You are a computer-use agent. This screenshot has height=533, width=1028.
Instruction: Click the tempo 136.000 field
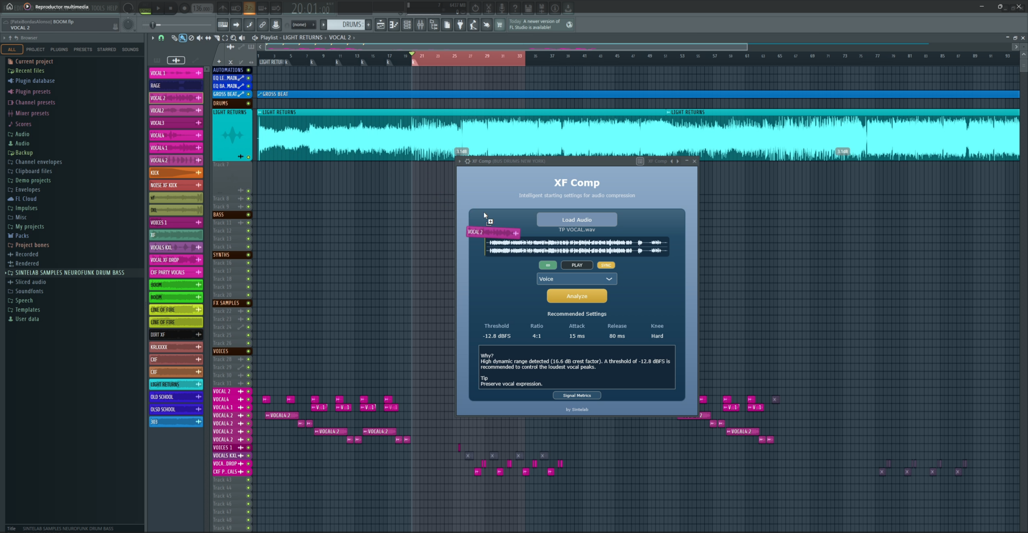201,9
